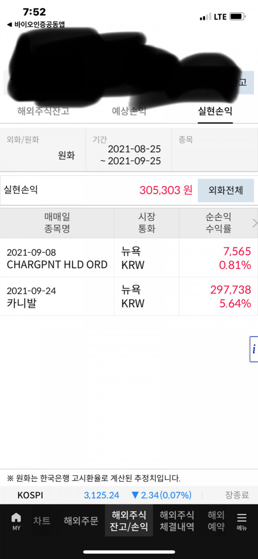
Task: Tap the blue info 'i' icon
Action: pos(254,349)
